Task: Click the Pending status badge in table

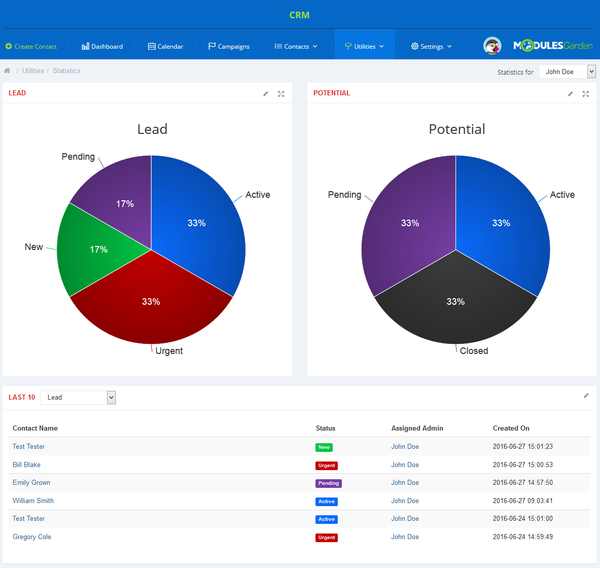Action: (328, 483)
